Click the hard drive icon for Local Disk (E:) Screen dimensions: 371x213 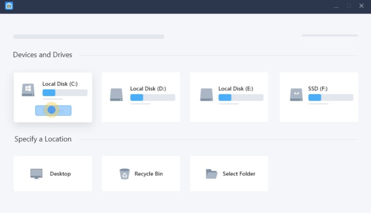coord(206,95)
